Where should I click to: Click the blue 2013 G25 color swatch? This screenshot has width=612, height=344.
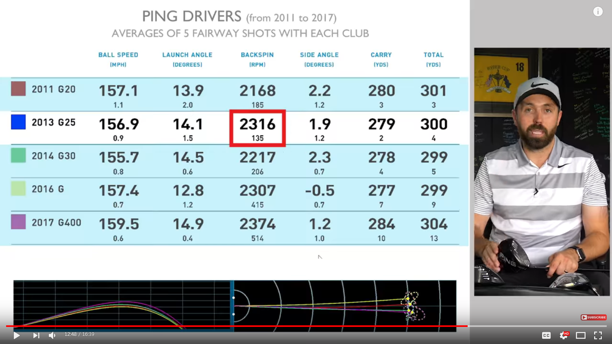click(x=18, y=122)
